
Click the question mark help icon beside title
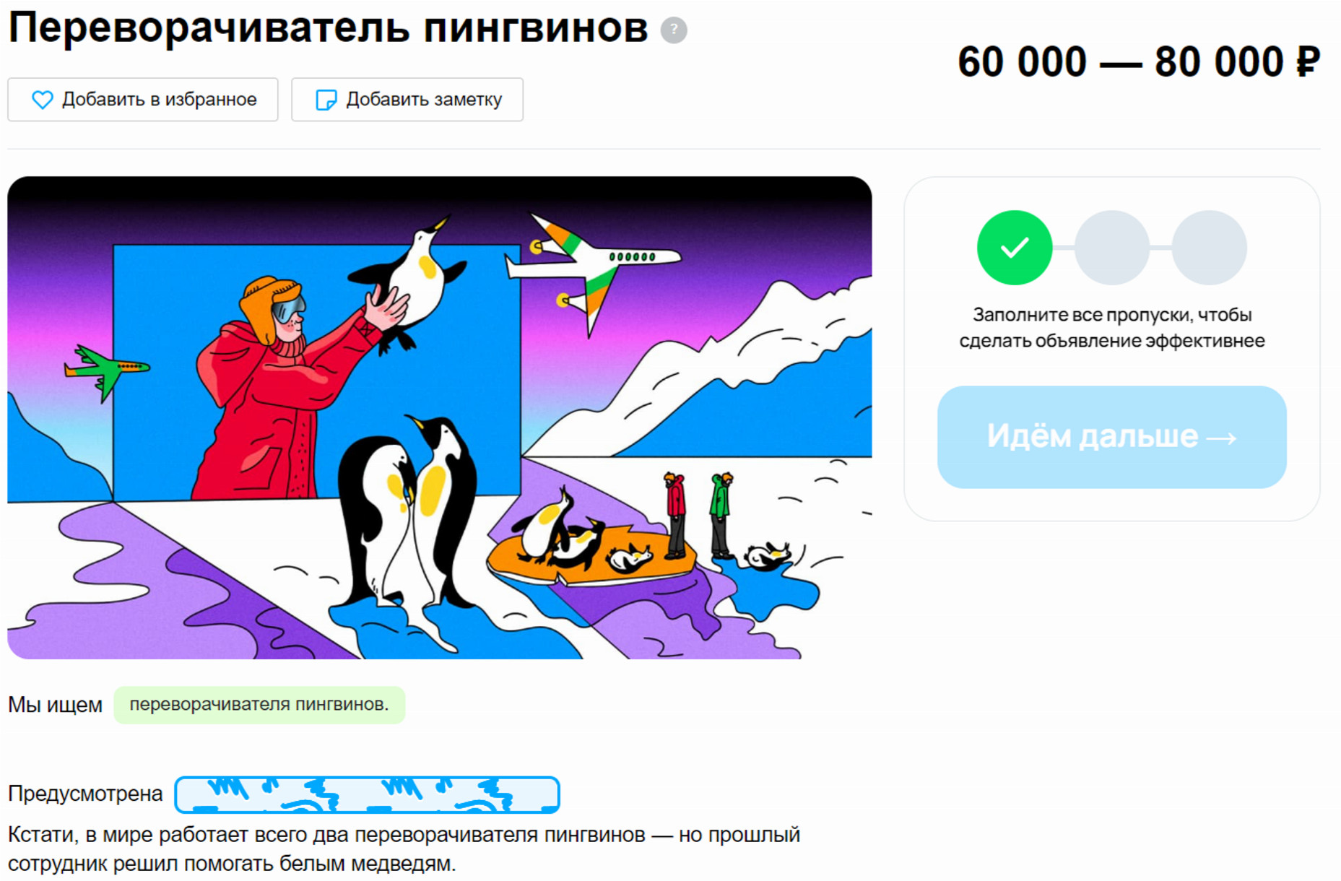(x=674, y=30)
